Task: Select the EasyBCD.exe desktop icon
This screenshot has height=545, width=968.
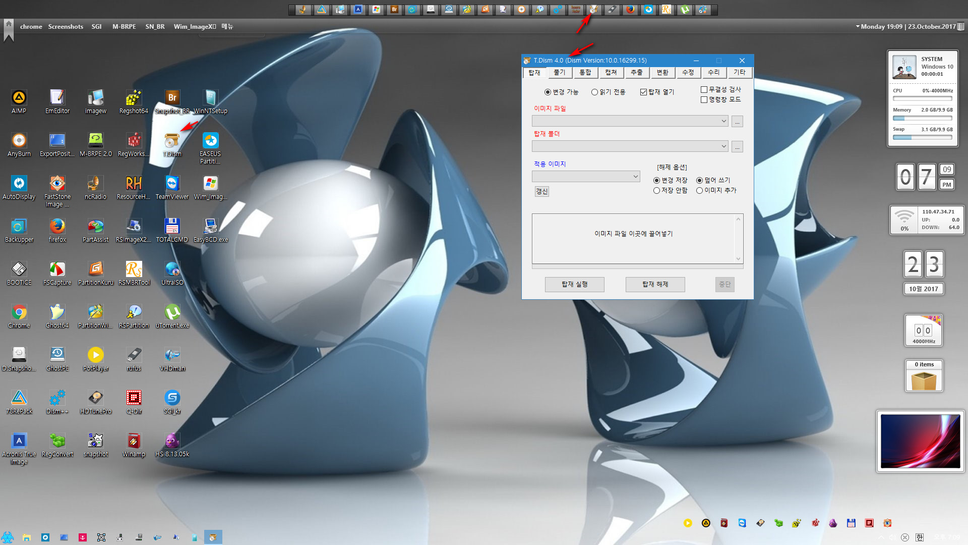Action: (210, 230)
